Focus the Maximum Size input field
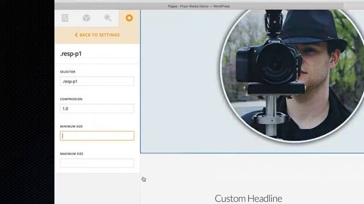Screen dimensions: 364x204 pyautogui.click(x=97, y=163)
